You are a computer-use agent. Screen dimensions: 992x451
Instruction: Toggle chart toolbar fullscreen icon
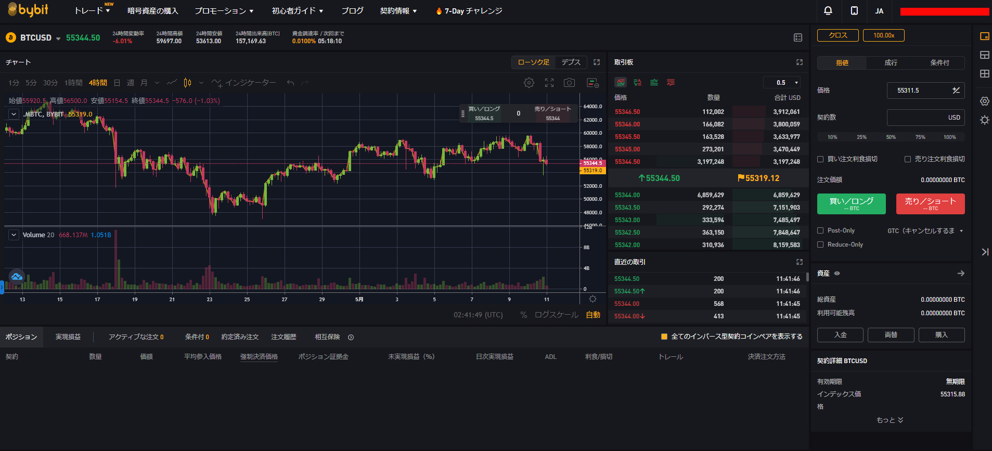tap(549, 83)
